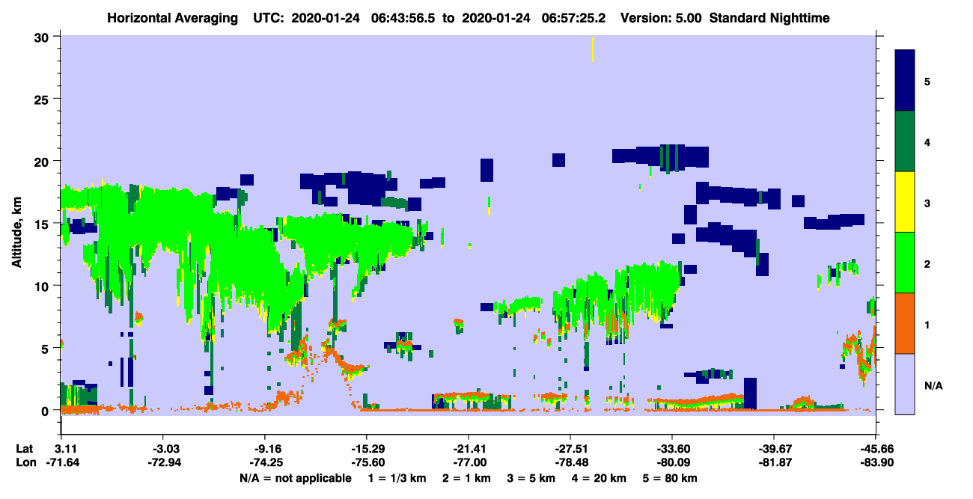Click the colorbar label 'N/A'
The height and width of the screenshot is (499, 973).
click(x=933, y=386)
